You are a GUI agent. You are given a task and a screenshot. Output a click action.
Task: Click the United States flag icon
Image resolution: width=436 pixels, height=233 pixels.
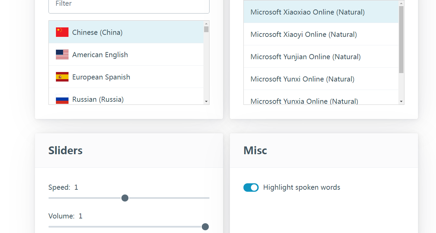coord(62,54)
